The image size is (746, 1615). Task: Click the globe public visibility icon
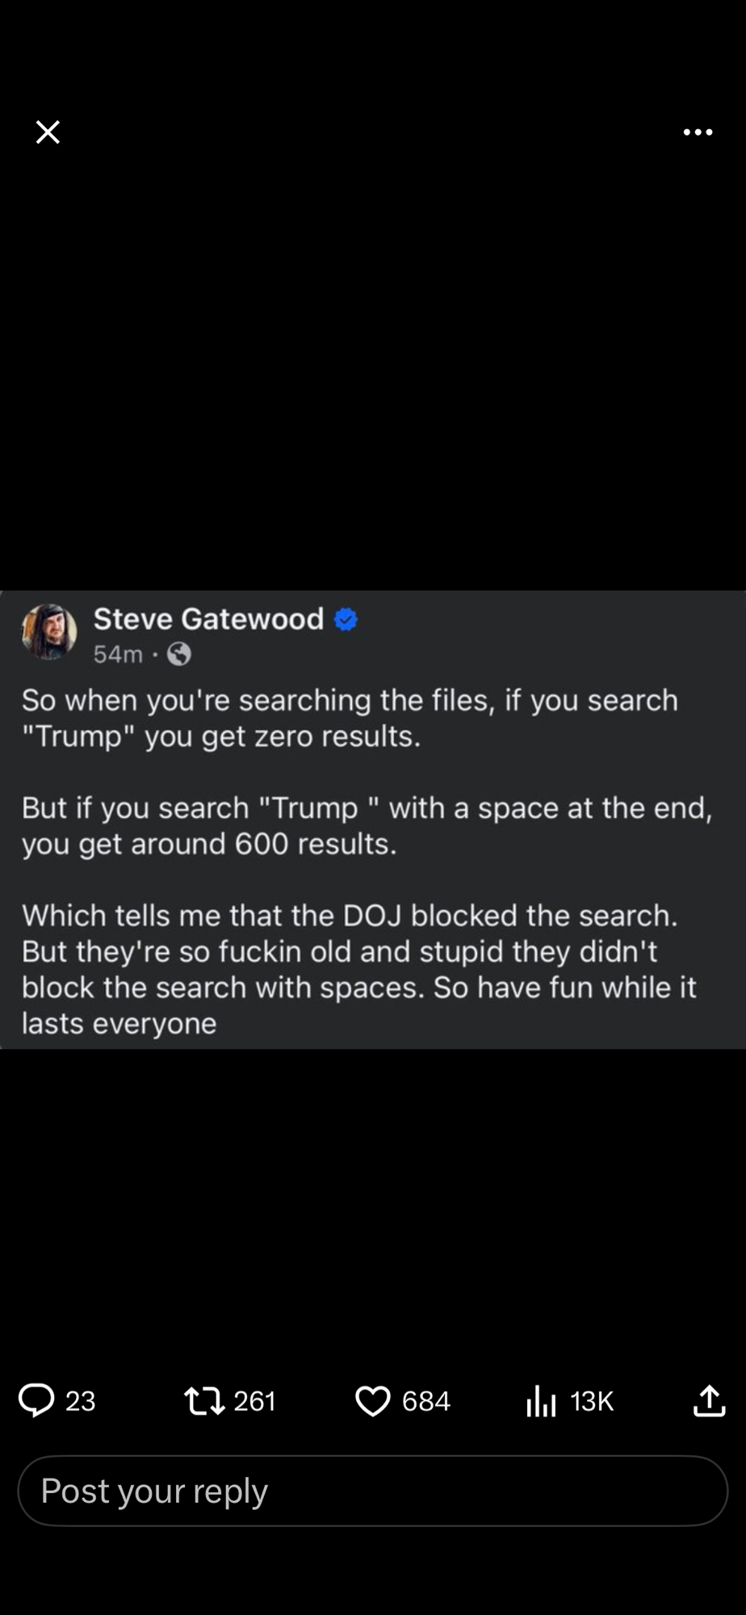click(178, 654)
